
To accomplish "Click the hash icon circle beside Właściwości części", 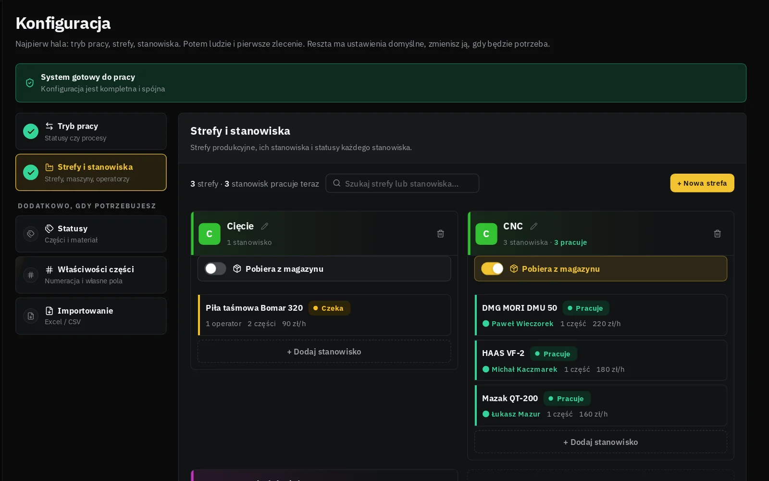I will pos(31,275).
